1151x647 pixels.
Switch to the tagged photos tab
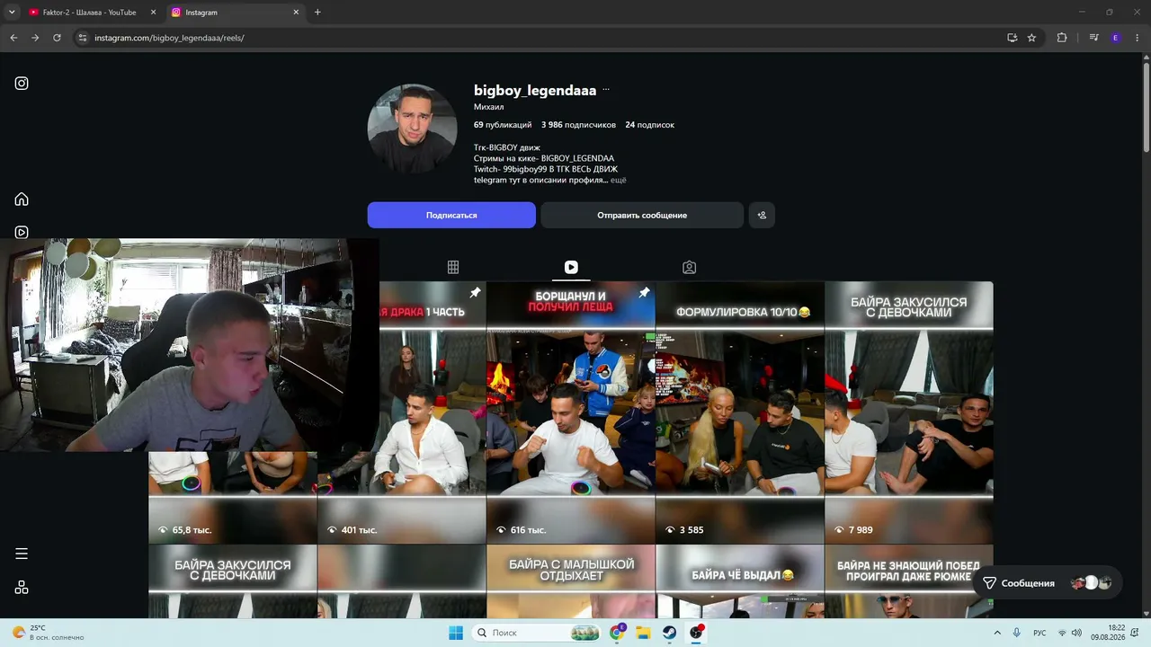click(x=689, y=267)
